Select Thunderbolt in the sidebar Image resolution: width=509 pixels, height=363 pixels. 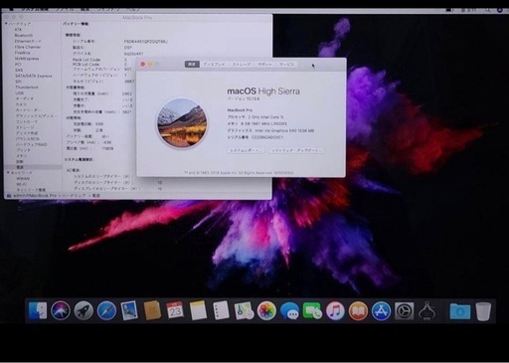pyautogui.click(x=27, y=88)
